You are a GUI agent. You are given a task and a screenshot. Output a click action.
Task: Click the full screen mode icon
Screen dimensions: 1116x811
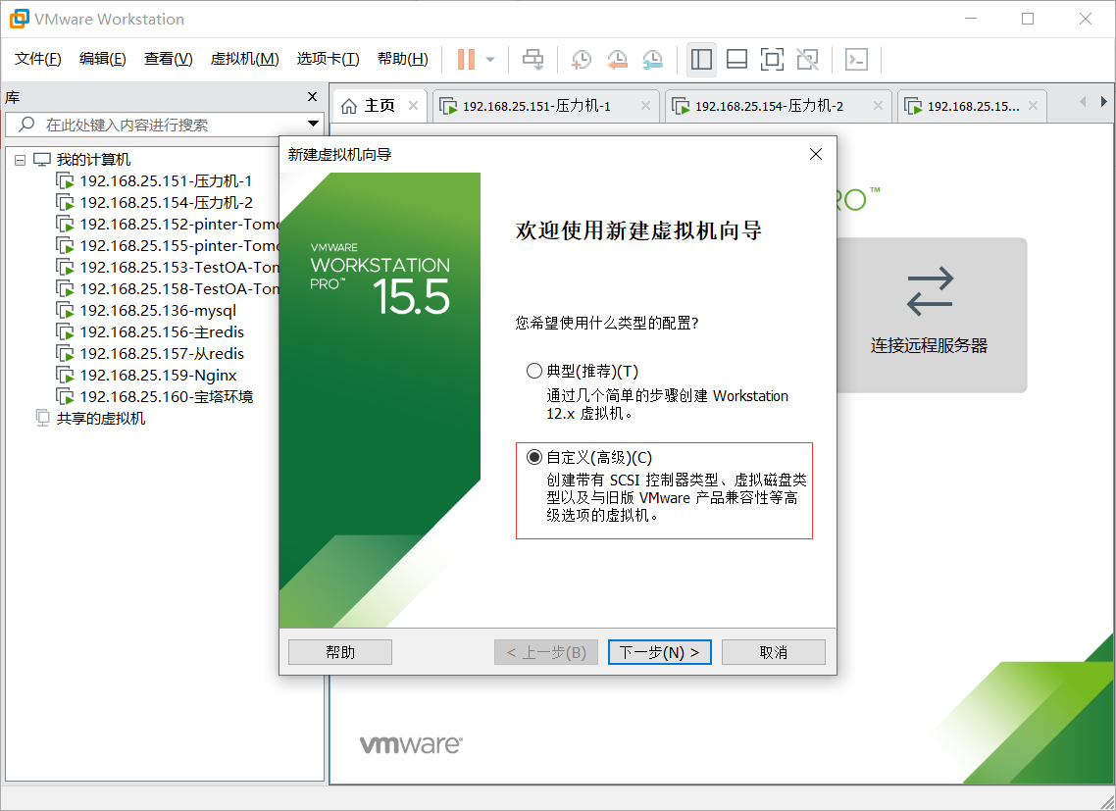tap(772, 59)
